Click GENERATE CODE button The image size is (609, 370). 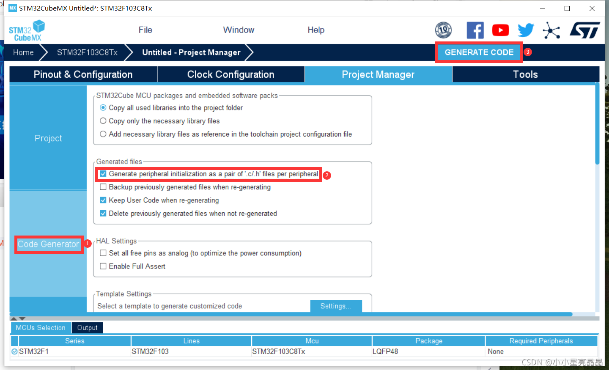[x=479, y=52]
